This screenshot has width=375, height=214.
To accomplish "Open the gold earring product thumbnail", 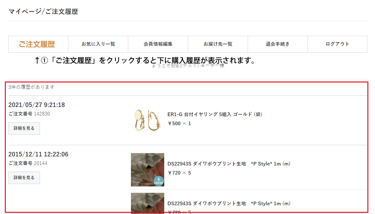I will (x=148, y=120).
